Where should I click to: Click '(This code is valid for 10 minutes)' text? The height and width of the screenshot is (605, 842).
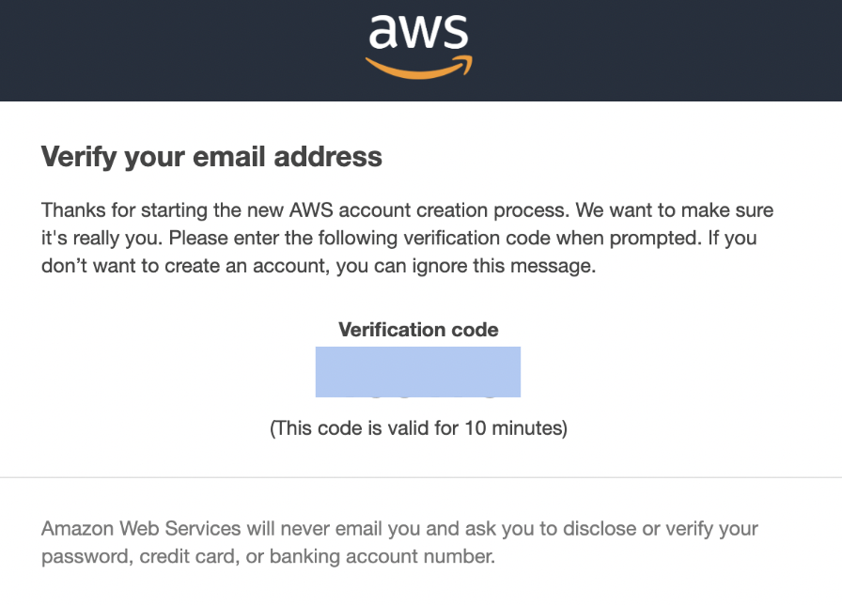coord(418,428)
